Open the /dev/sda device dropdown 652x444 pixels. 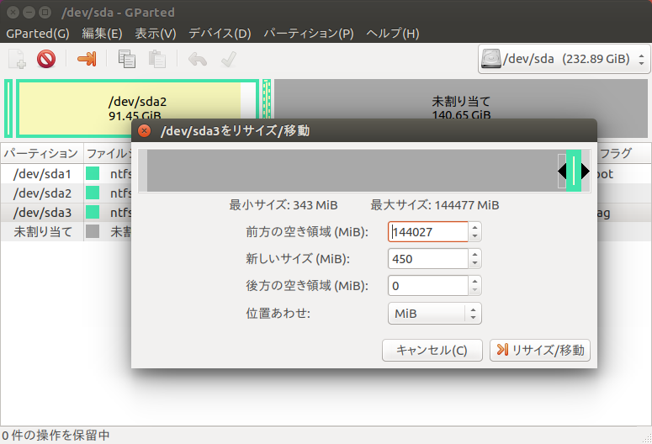(565, 59)
